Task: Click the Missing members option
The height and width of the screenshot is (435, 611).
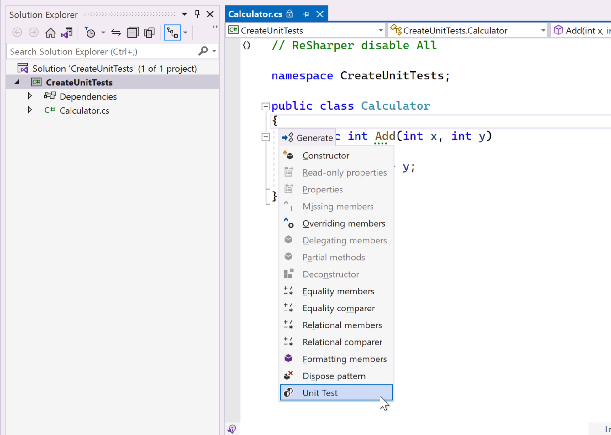Action: [x=338, y=206]
